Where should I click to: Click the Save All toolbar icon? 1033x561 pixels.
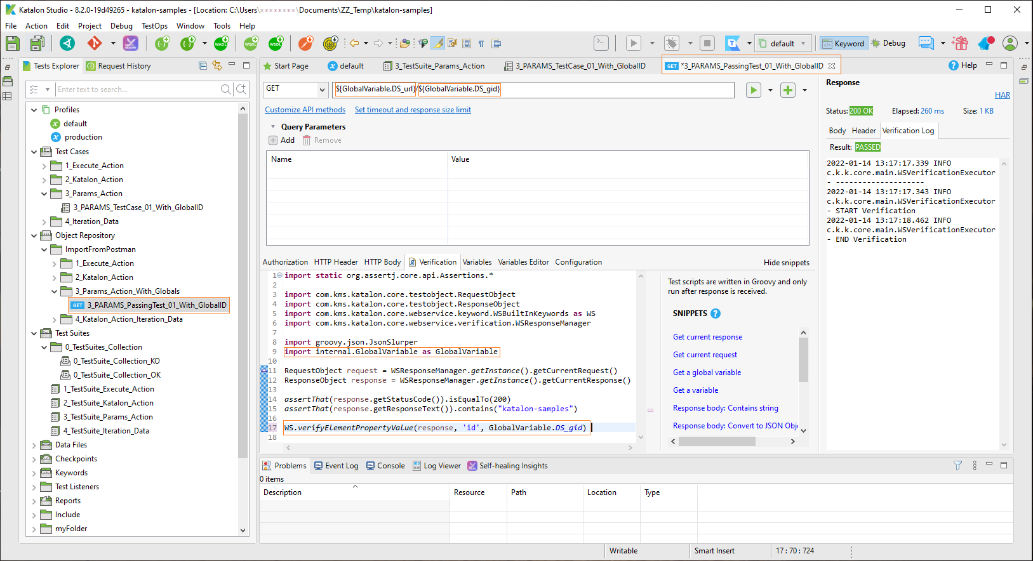click(x=37, y=43)
